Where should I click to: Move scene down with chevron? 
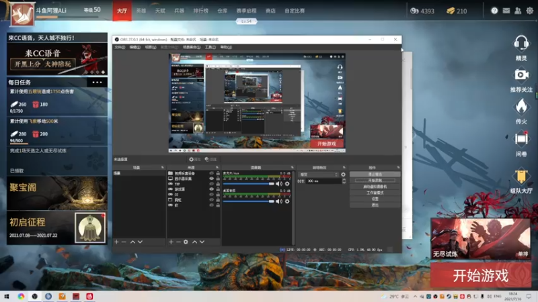pos(140,242)
